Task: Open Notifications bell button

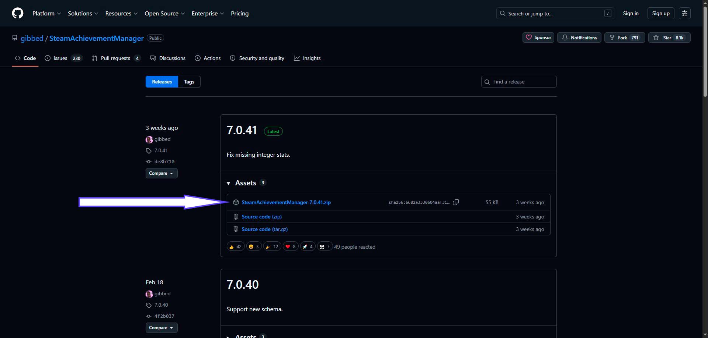Action: click(579, 38)
